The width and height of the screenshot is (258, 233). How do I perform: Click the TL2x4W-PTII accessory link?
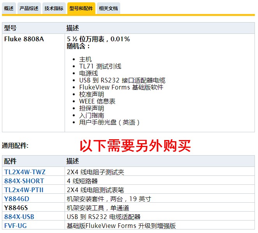tap(25, 190)
